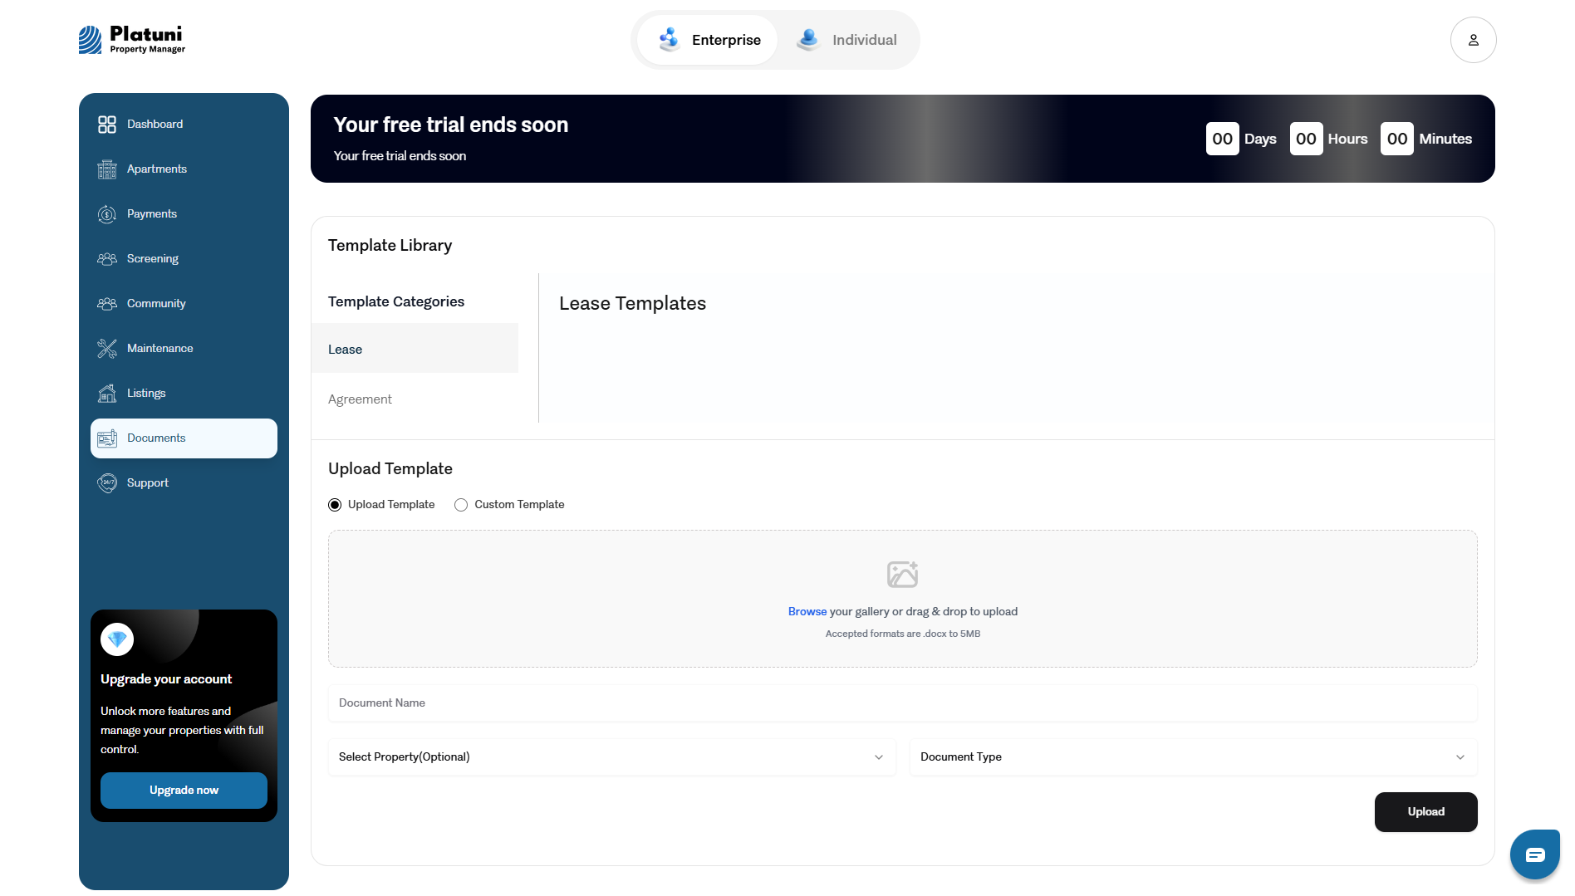Click the Platuni Property Manager logo
Image resolution: width=1575 pixels, height=896 pixels.
coord(132,40)
